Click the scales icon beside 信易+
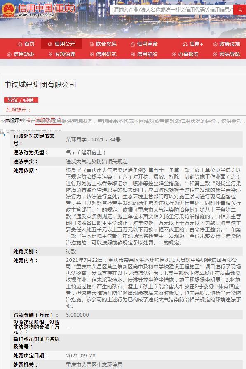This screenshot has height=369, width=246. [185, 44]
